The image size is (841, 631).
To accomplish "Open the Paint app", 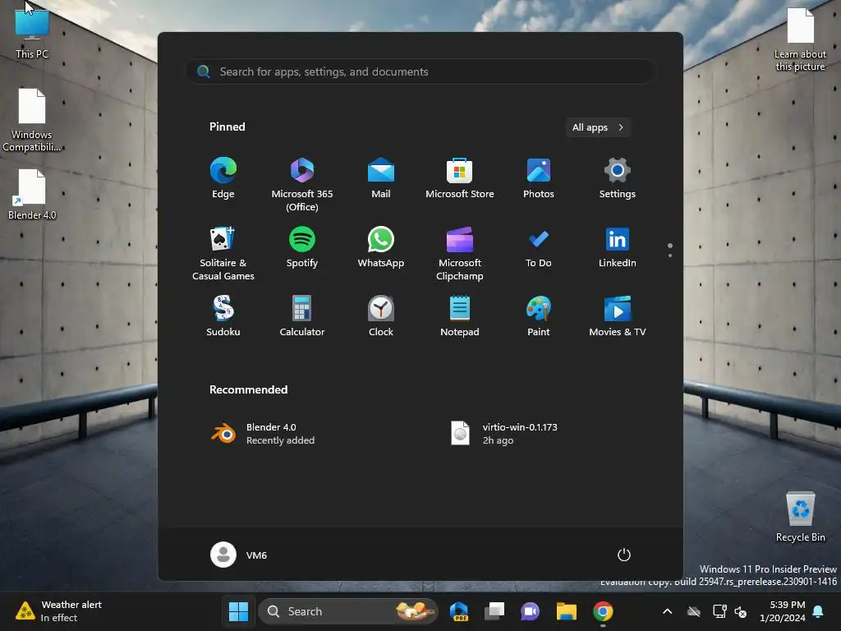I will click(539, 316).
